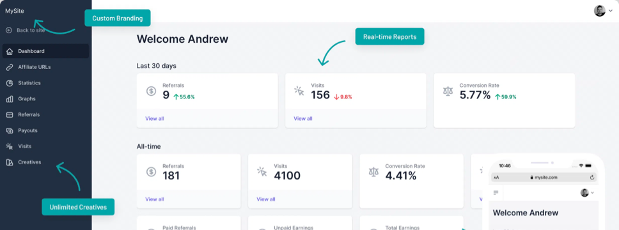Click scales icon on 5.77% Conversion Rate card
This screenshot has width=619, height=230.
click(x=448, y=91)
